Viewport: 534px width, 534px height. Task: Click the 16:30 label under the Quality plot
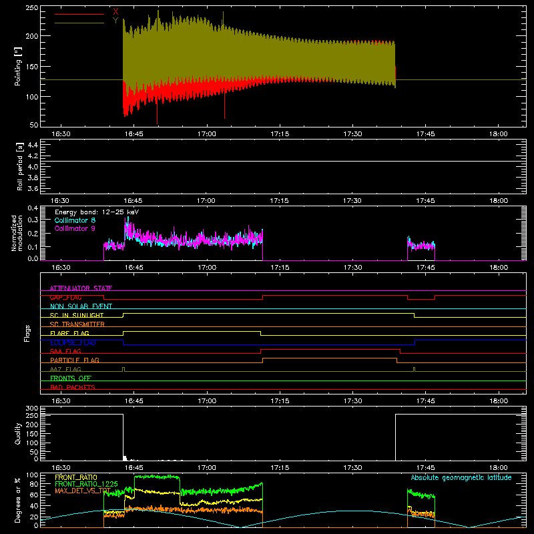coord(61,468)
